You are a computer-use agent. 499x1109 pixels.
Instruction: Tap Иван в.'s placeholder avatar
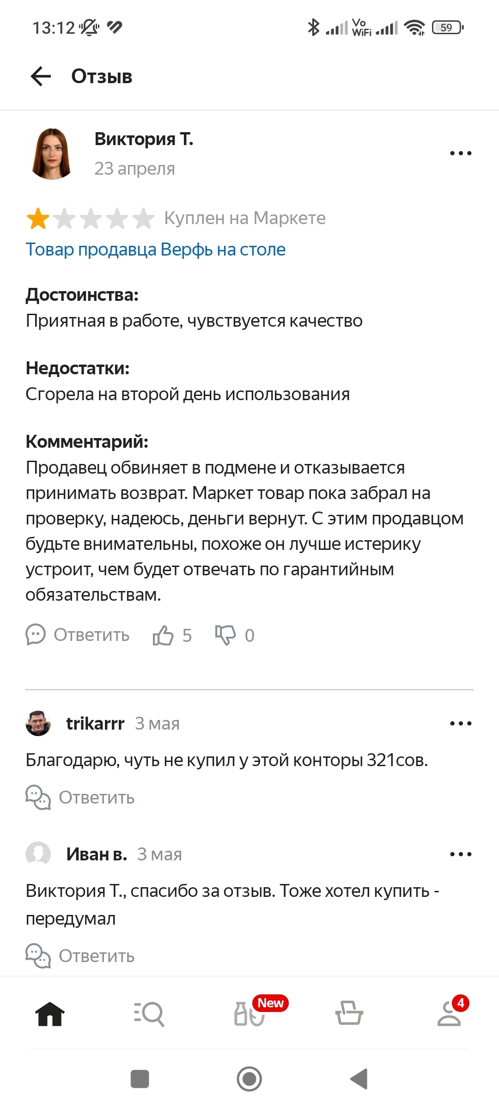coord(38,853)
